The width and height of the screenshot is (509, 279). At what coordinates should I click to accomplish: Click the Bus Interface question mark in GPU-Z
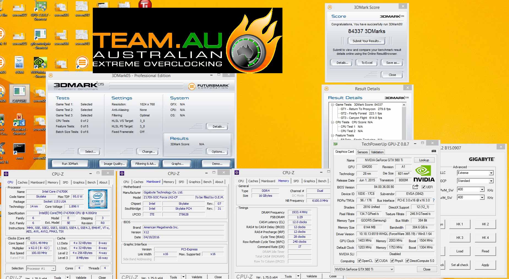[x=434, y=200]
